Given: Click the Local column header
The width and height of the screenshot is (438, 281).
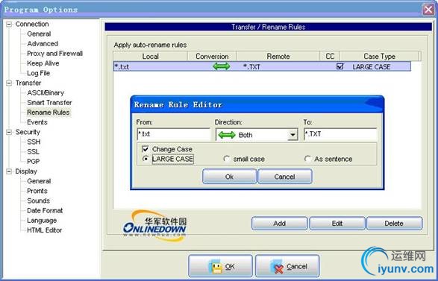Looking at the screenshot, I should [x=150, y=57].
